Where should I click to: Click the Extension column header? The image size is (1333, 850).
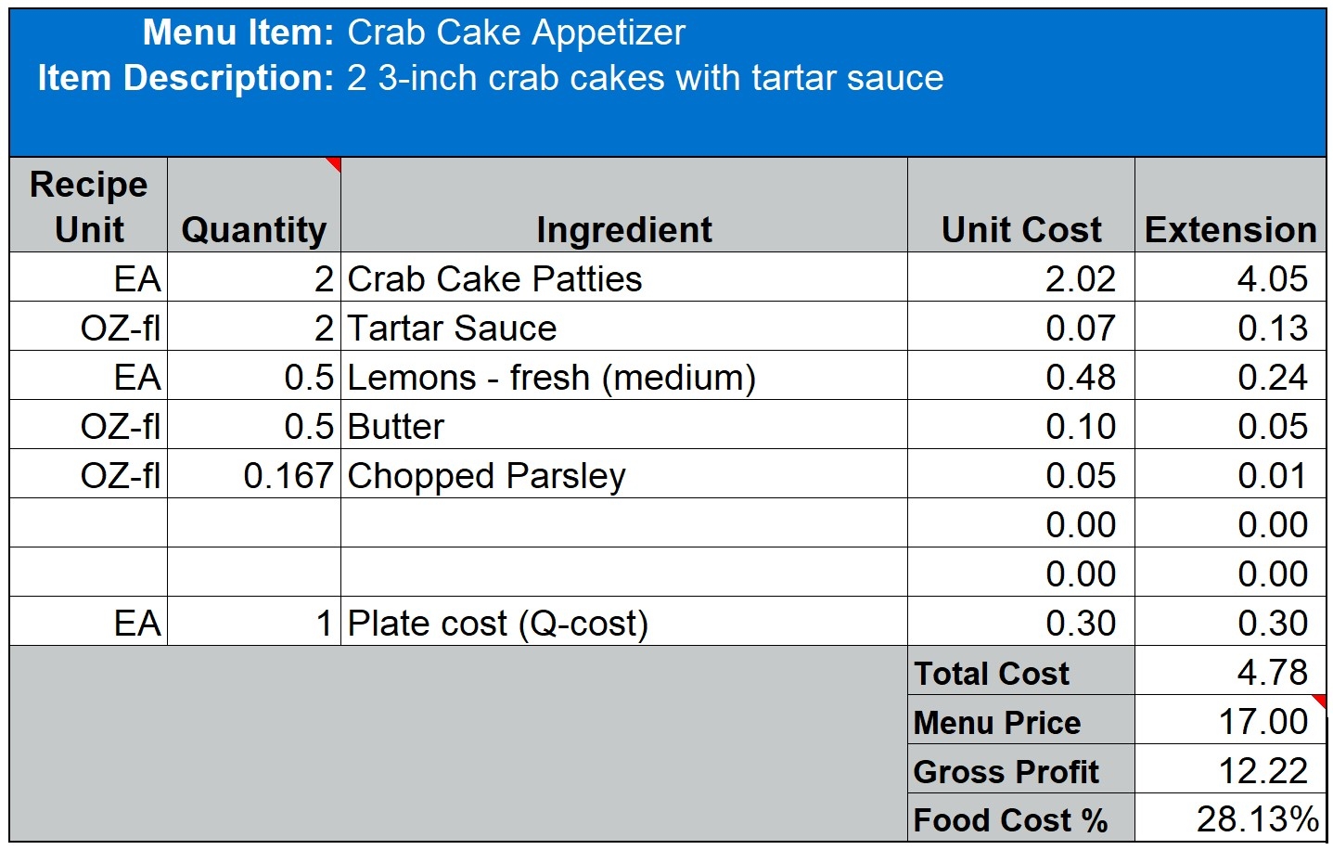pyautogui.click(x=1230, y=229)
